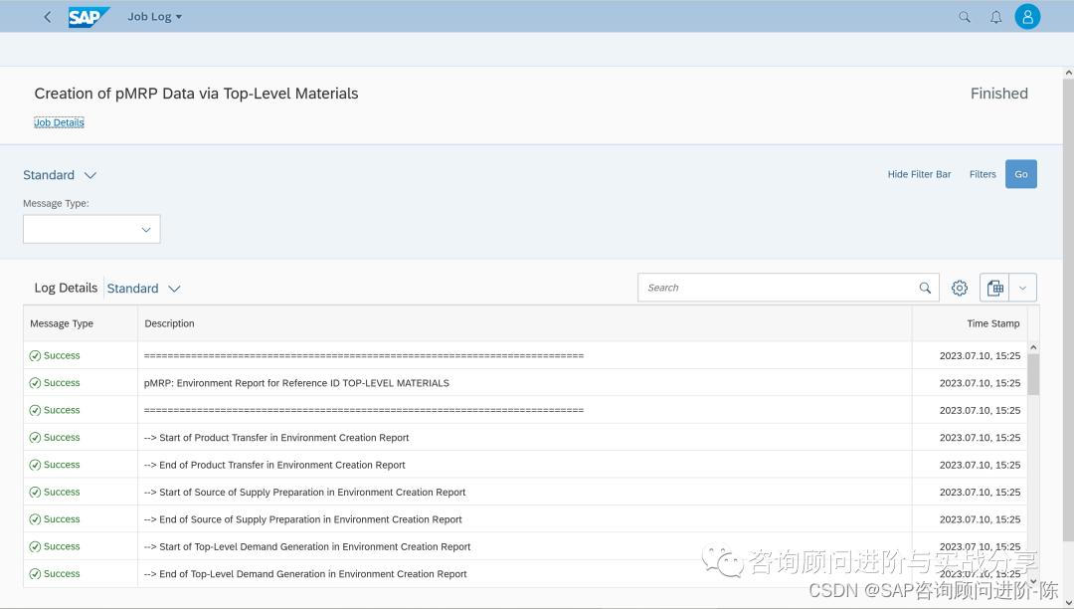Select '--> End of Product Transfer in Environment Creation Report'

click(x=274, y=465)
